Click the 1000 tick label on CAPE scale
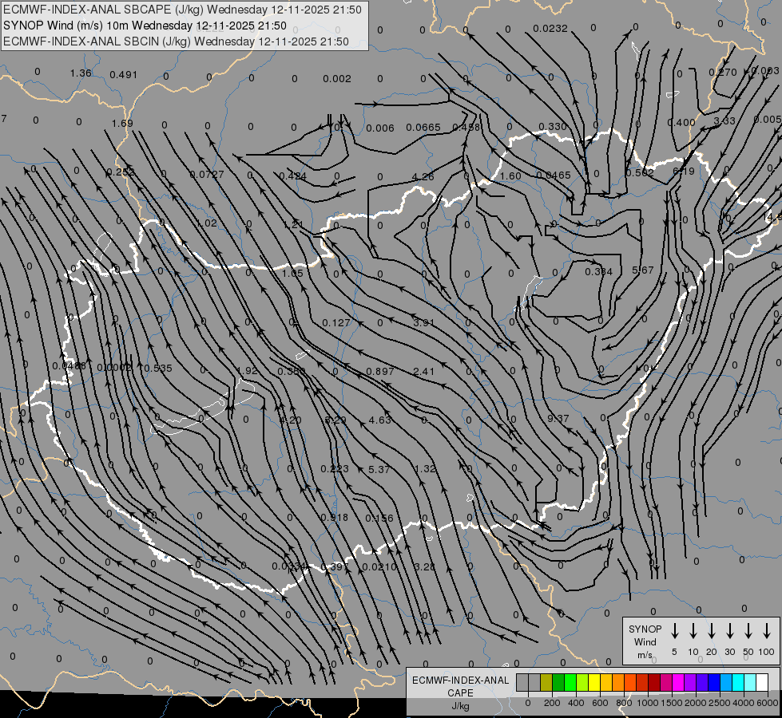 (647, 703)
